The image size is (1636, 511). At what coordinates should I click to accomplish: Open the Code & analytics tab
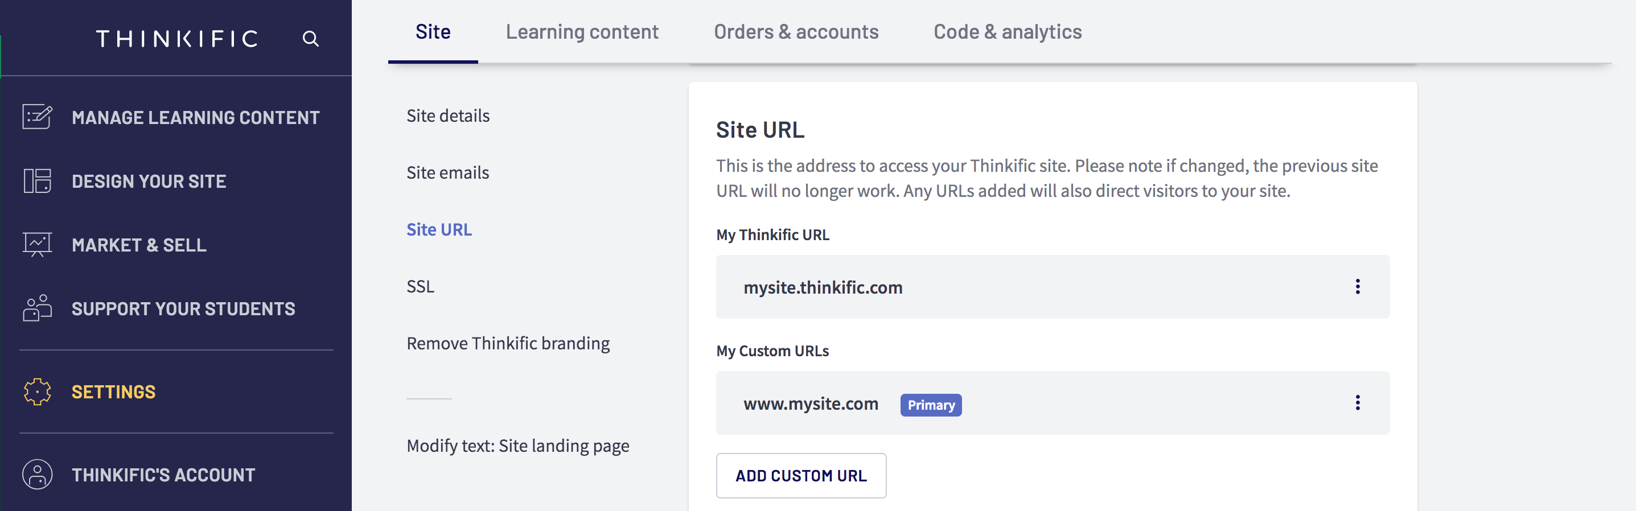tap(1007, 32)
